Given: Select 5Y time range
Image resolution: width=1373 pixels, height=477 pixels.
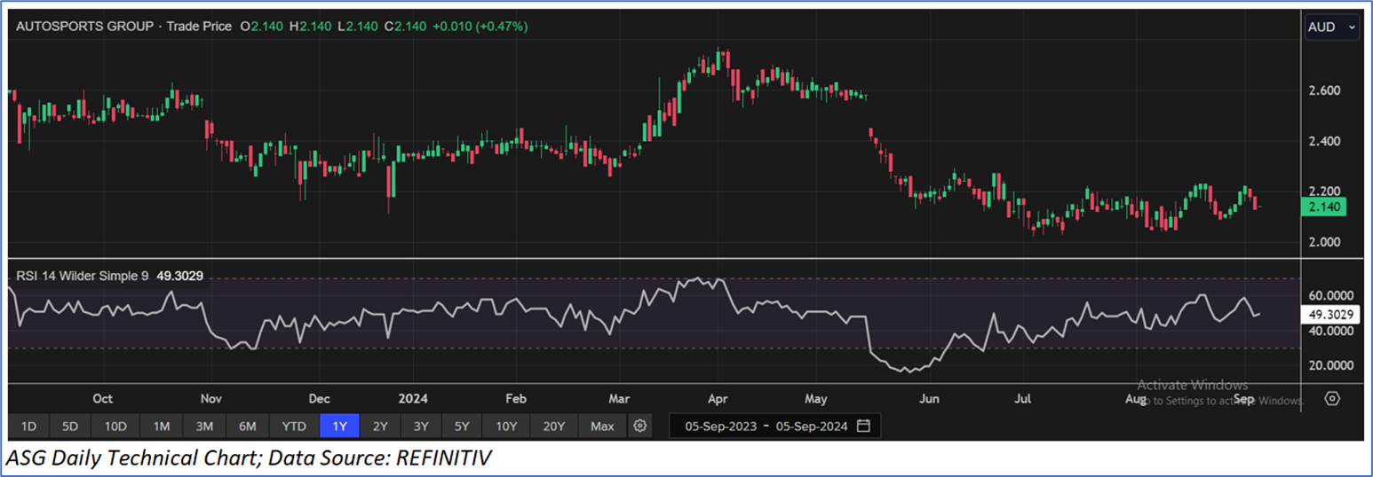Looking at the screenshot, I should click(462, 426).
